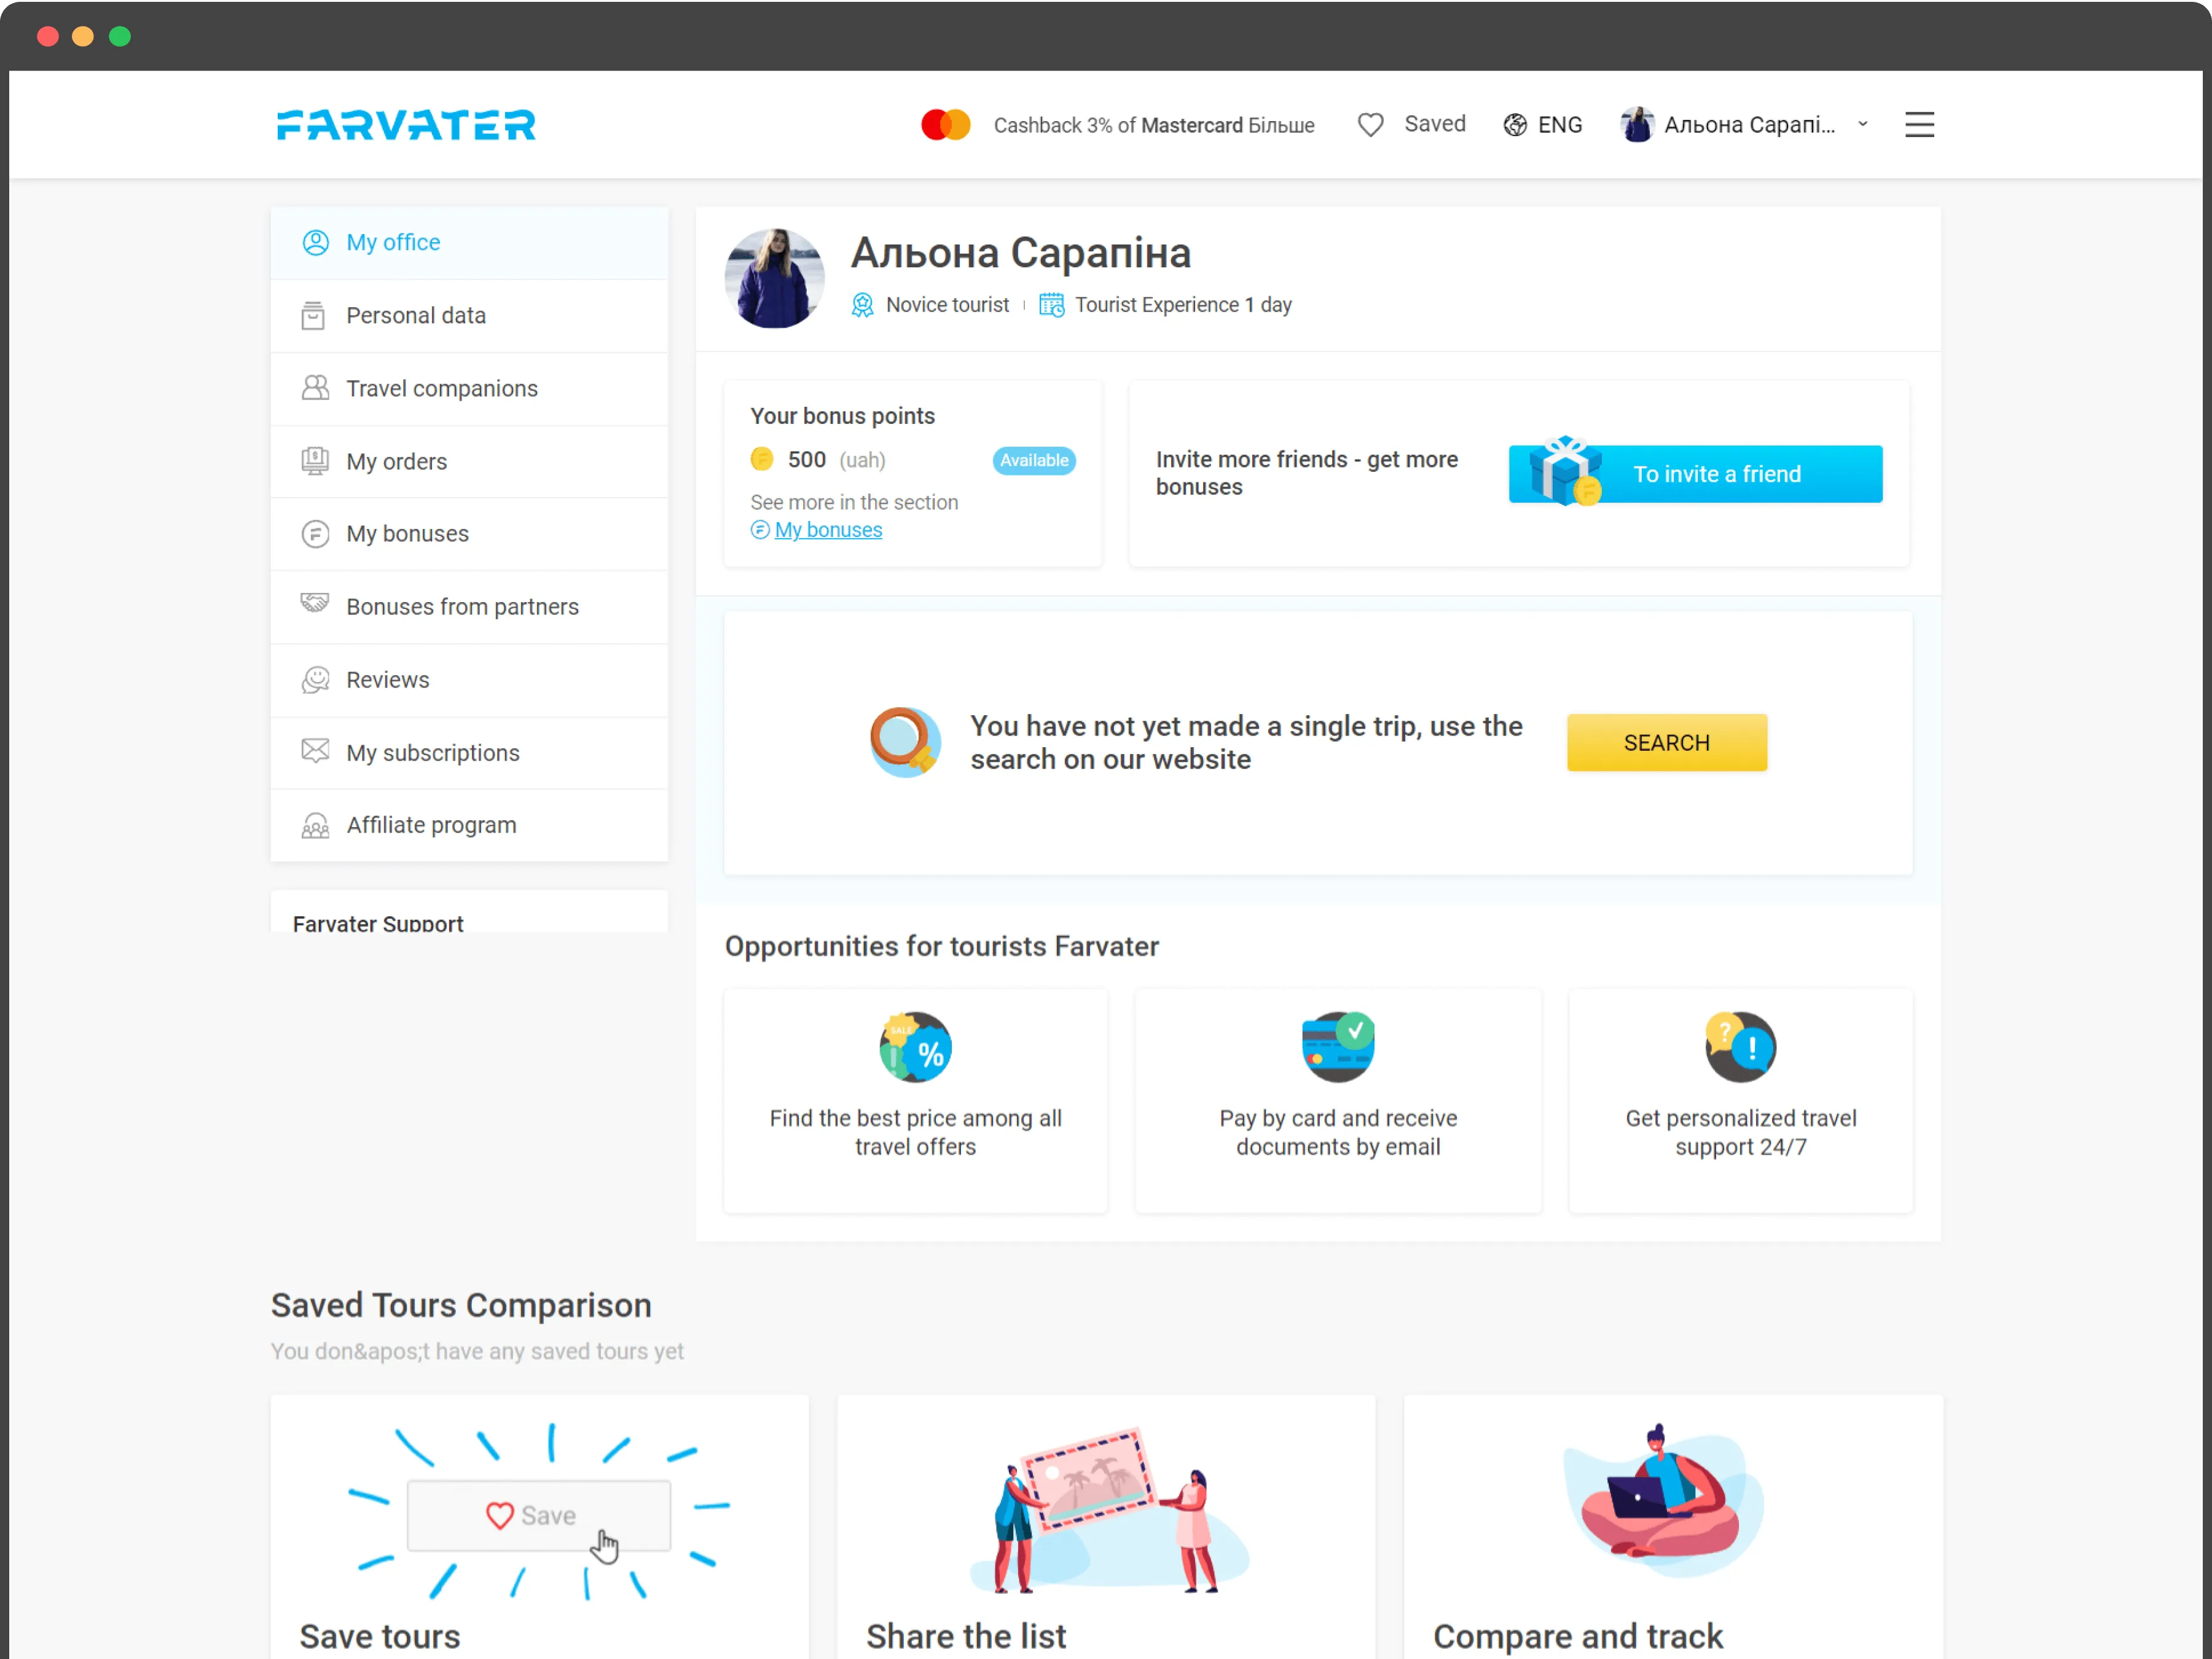Click the Farvater logo
Viewport: 2212px width, 1659px height.
406,125
